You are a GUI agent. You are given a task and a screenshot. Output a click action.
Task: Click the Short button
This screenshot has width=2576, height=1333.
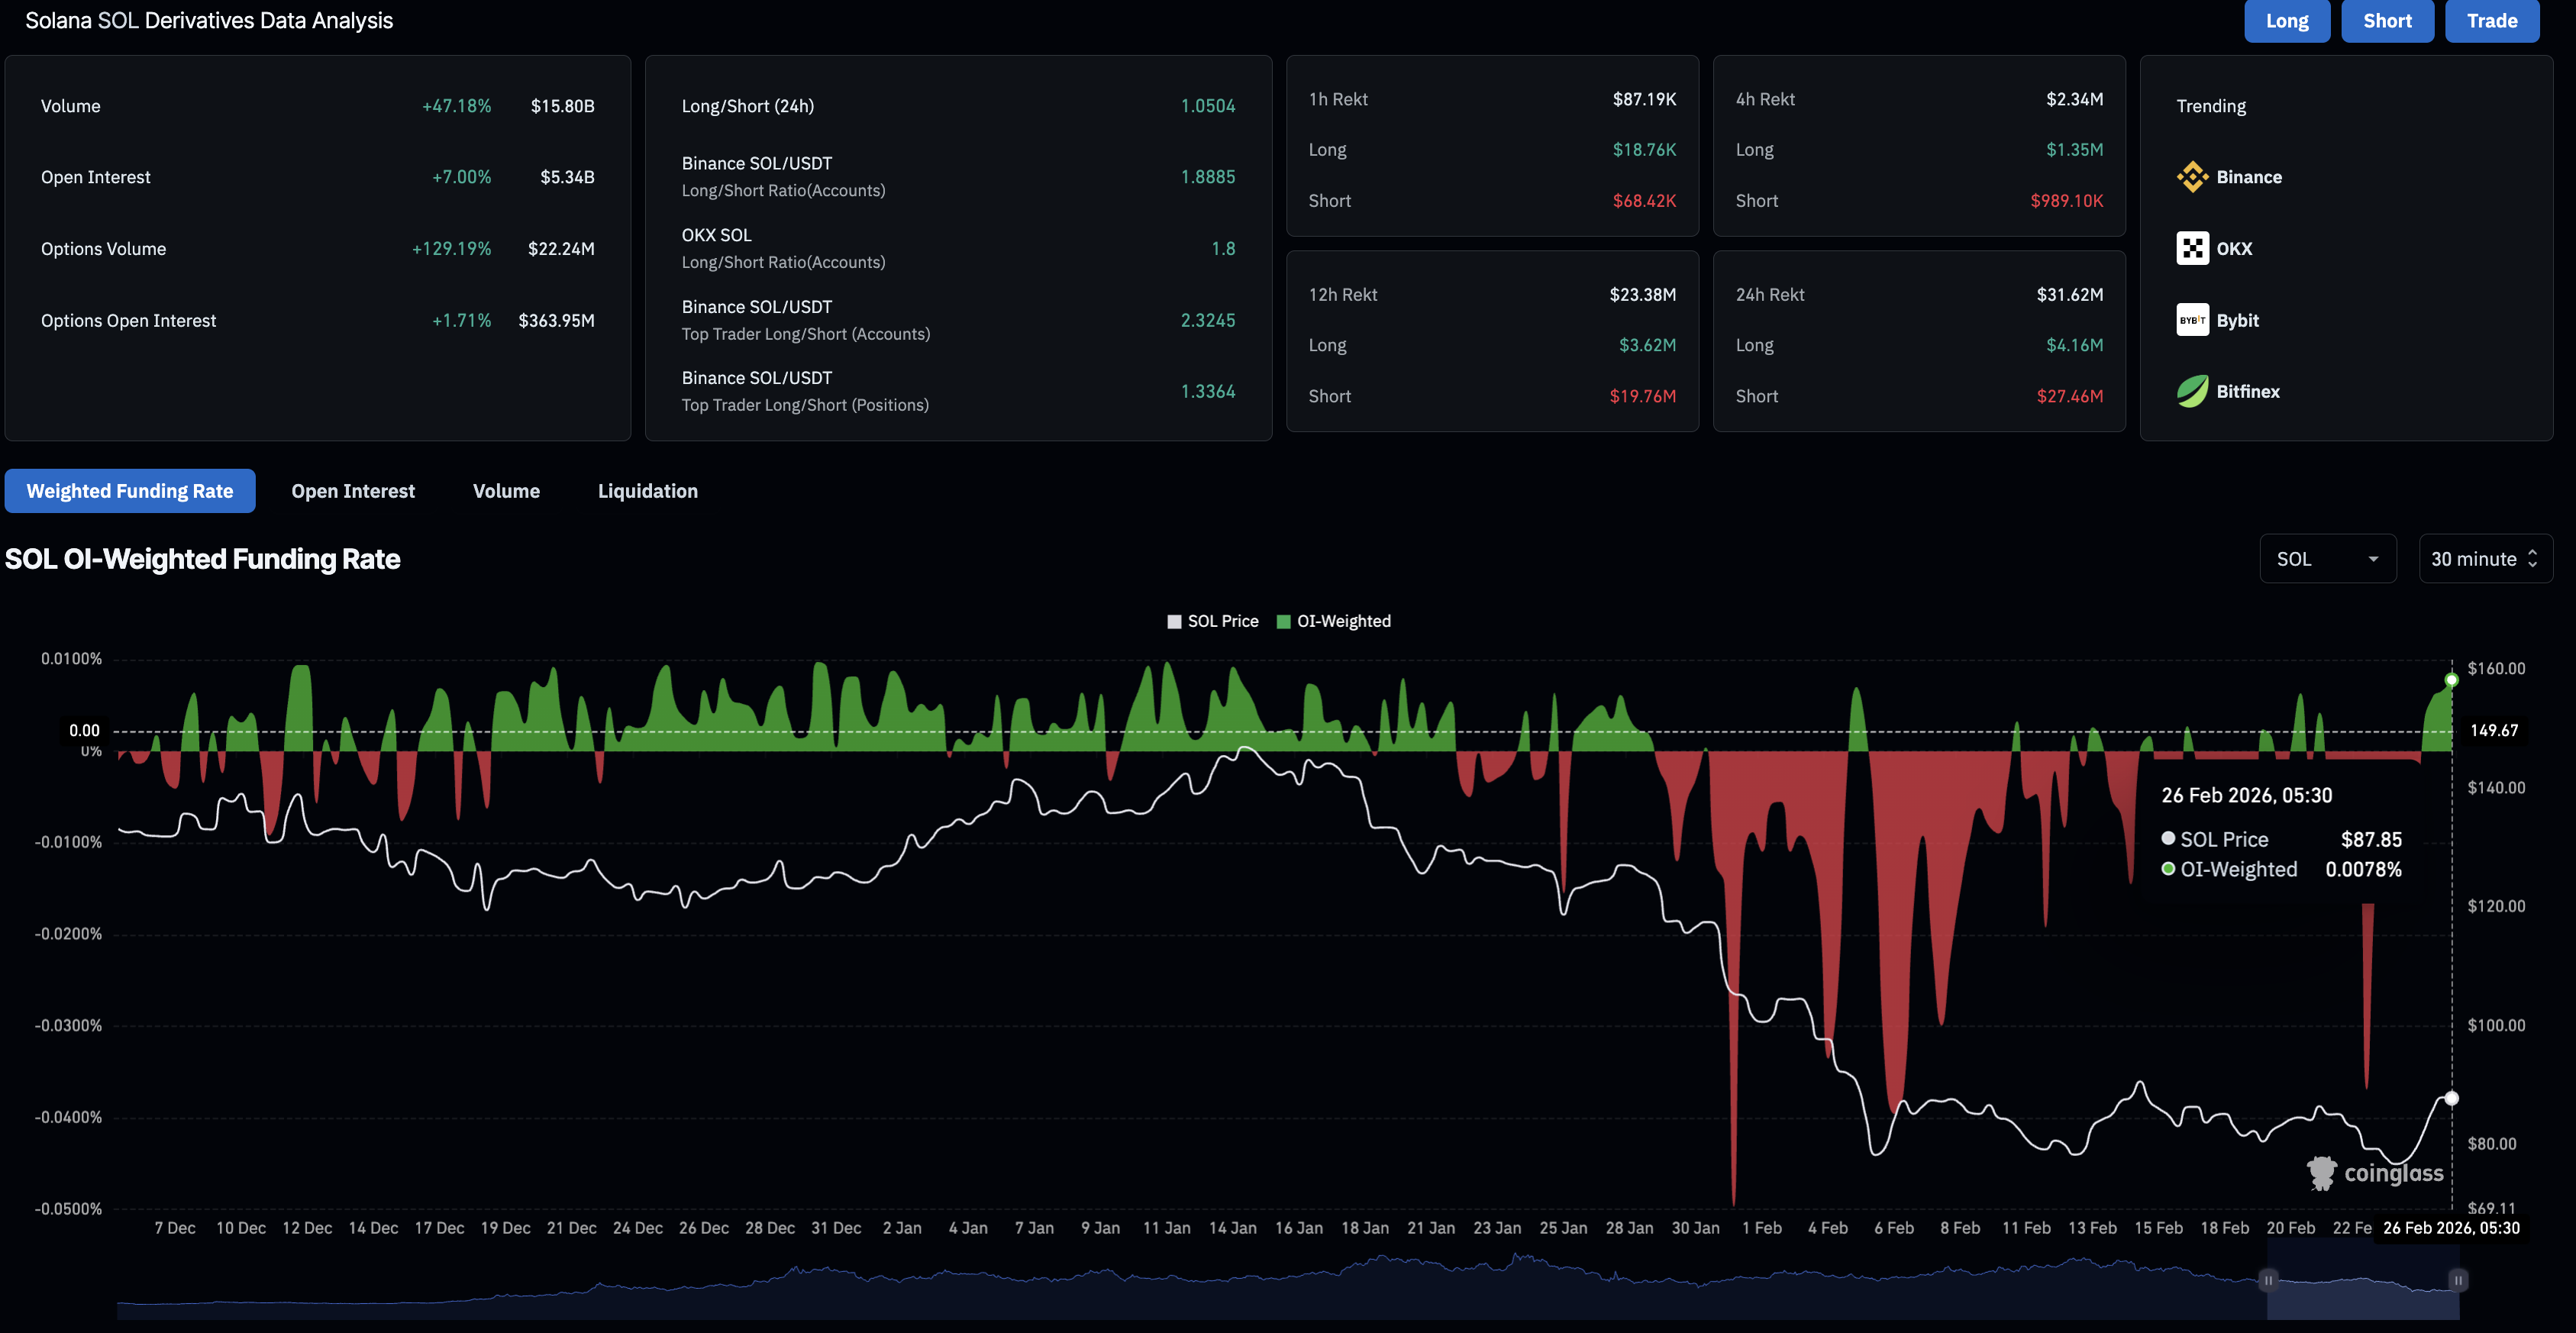(2386, 21)
